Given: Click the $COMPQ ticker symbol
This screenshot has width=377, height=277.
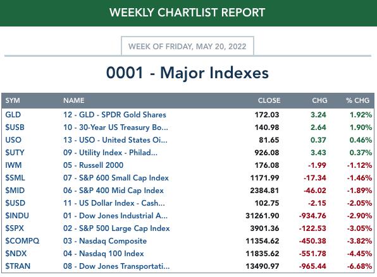Looking at the screenshot, I should (22, 241).
